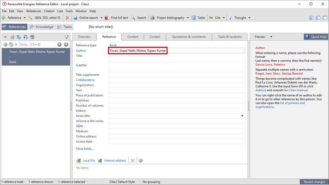Image resolution: width=329 pixels, height=185 pixels.
Task: Select the second workspace layout icon
Action: click(318, 18)
